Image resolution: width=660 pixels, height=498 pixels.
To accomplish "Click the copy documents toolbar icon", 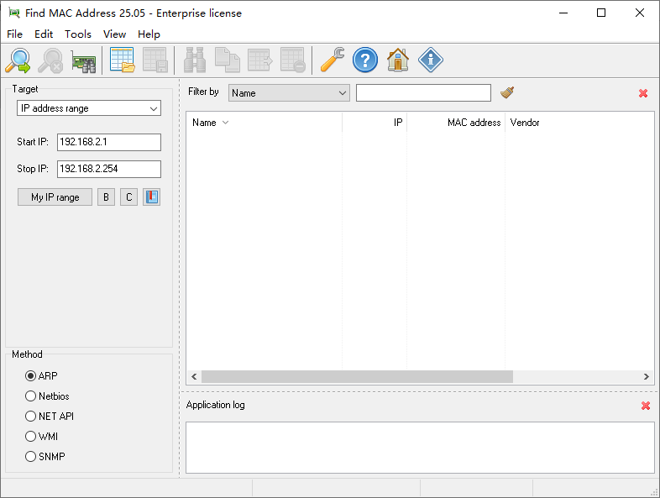I will [228, 60].
